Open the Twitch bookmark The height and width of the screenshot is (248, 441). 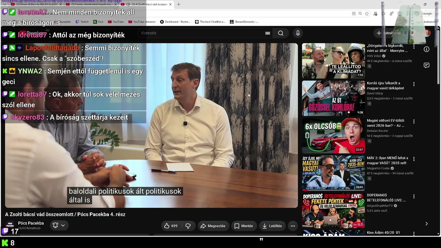click(82, 22)
